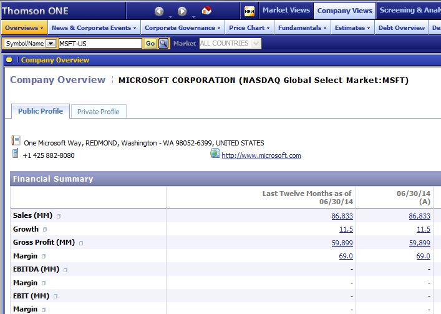Expand the Price Chart menu
Image resolution: width=441 pixels, height=314 pixels.
tap(250, 28)
